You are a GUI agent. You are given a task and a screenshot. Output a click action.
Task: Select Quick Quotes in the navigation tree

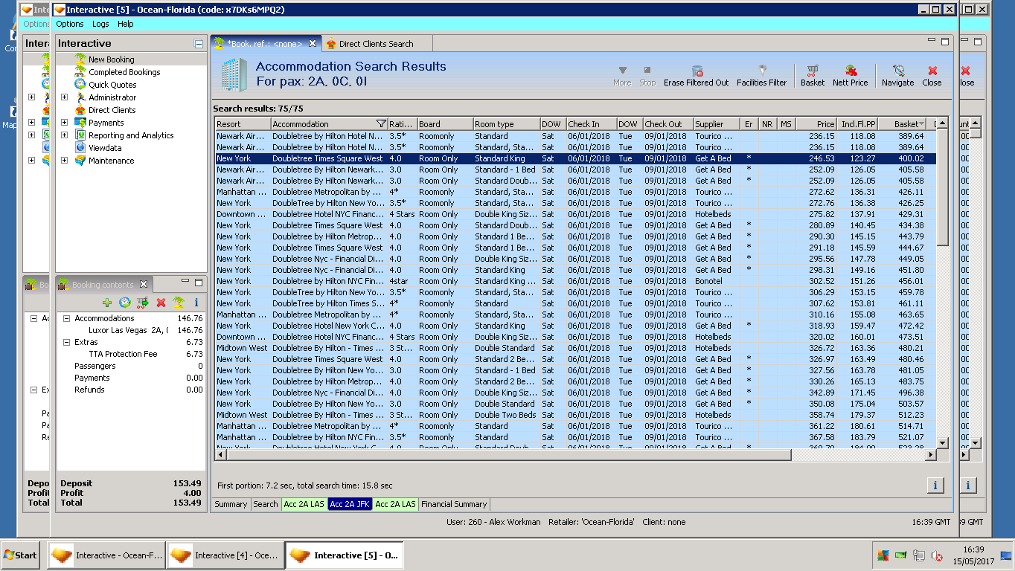112,85
